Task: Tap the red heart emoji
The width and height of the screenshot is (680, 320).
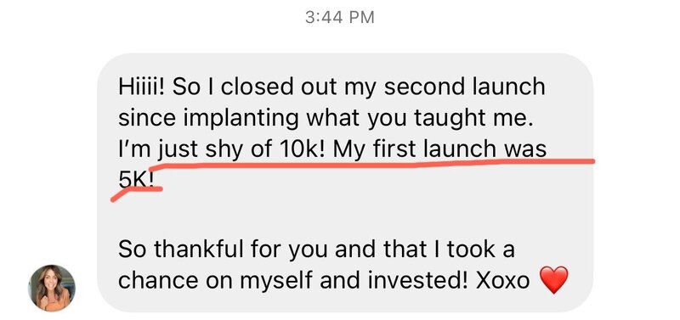Action: point(554,280)
